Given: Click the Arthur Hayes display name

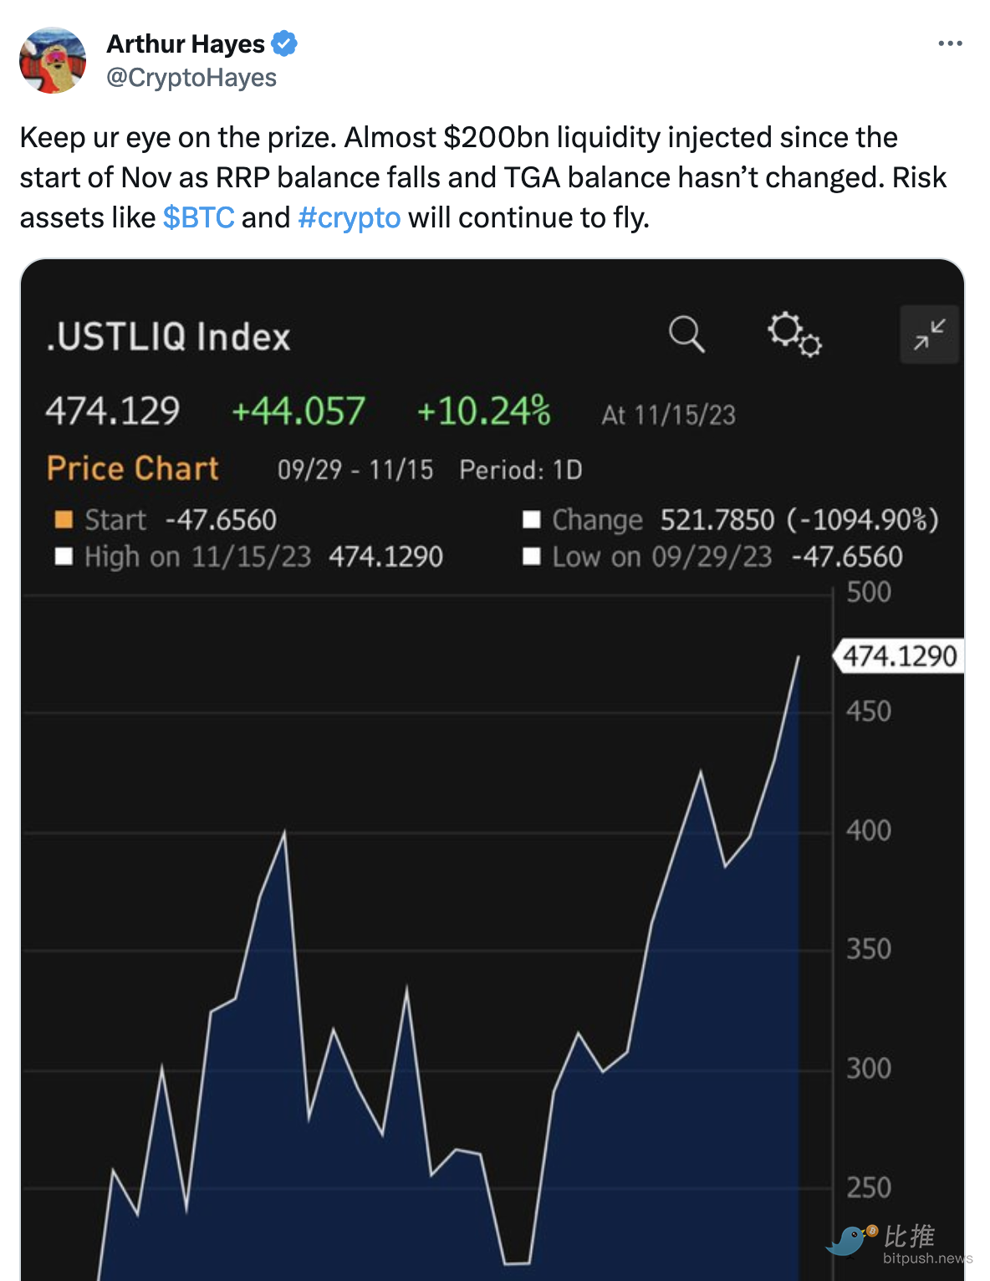Looking at the screenshot, I should click(186, 43).
